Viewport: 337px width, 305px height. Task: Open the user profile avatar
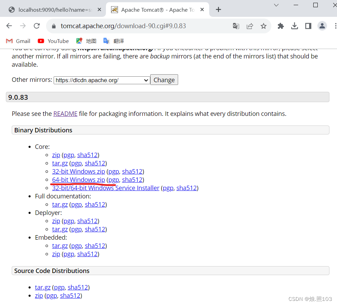point(322,26)
